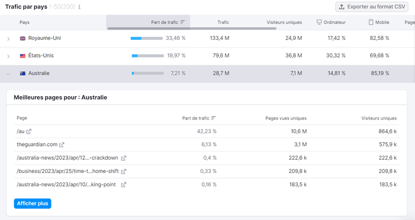Expand the États-Unis row
415x220 pixels.
click(8, 56)
